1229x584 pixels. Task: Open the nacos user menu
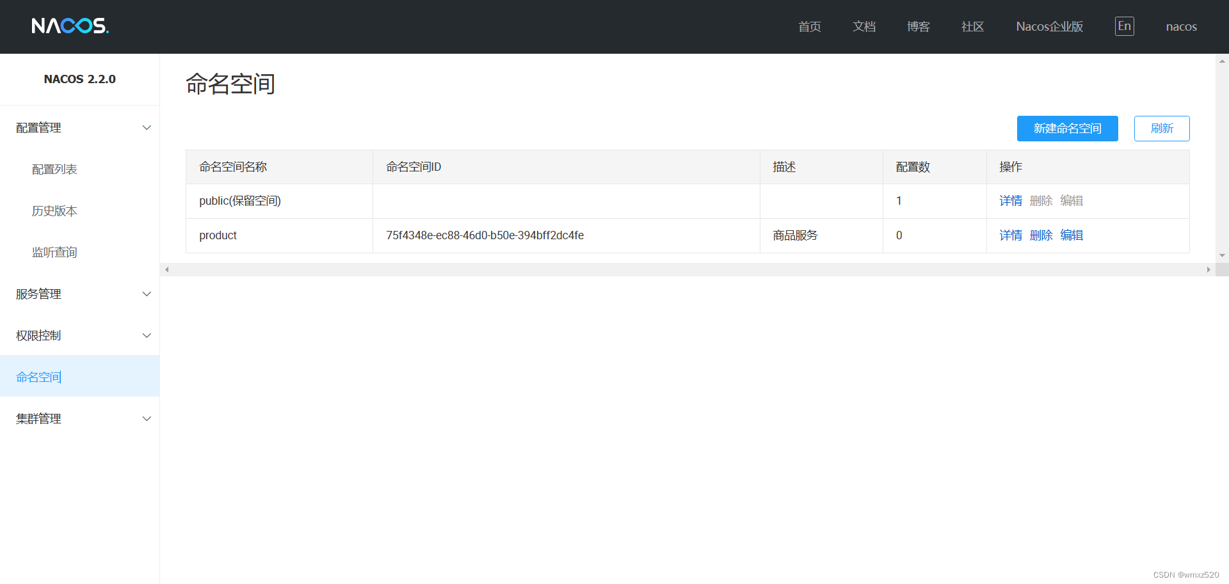[1182, 27]
